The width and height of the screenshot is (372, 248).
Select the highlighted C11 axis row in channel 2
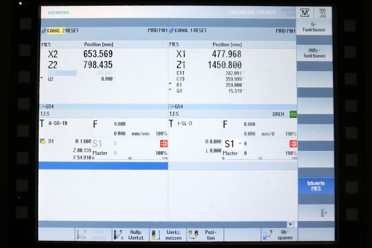point(62,73)
